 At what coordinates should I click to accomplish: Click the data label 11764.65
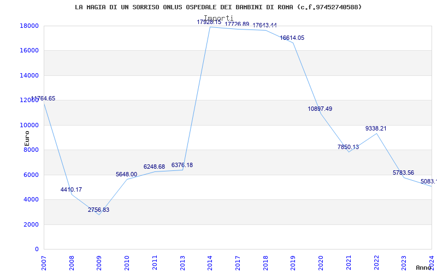coord(43,99)
